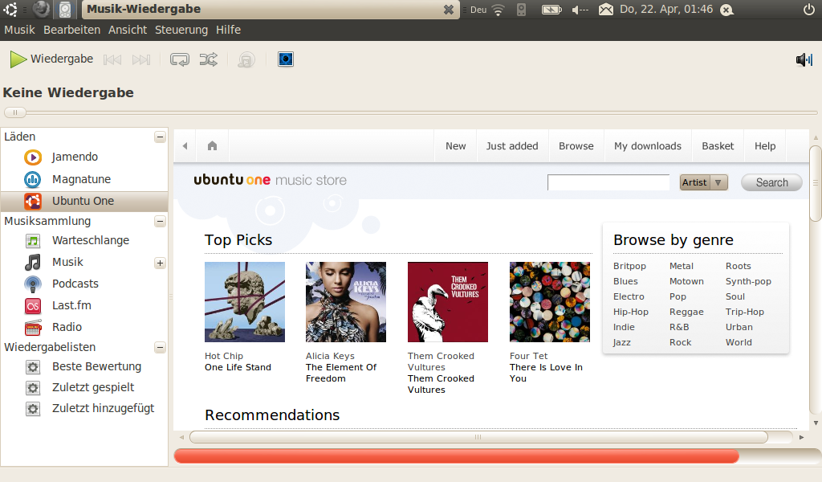Click the Jamendo store icon
Screen dimensions: 822x482
(x=32, y=157)
